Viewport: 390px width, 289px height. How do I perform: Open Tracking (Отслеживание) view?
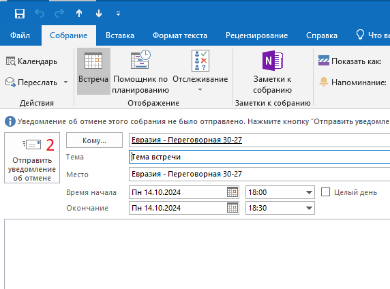pyautogui.click(x=200, y=72)
